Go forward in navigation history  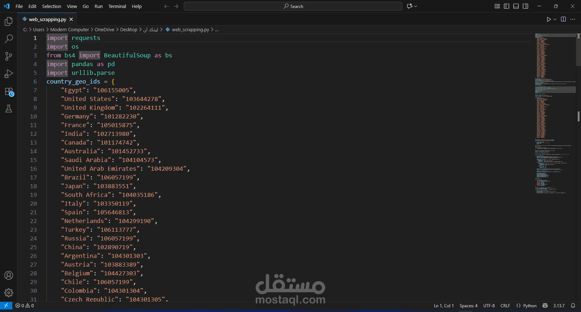(x=176, y=6)
